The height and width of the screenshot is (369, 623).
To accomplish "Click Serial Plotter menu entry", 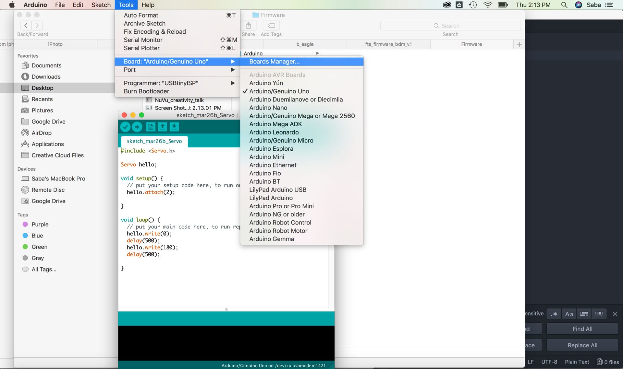I will tap(177, 48).
